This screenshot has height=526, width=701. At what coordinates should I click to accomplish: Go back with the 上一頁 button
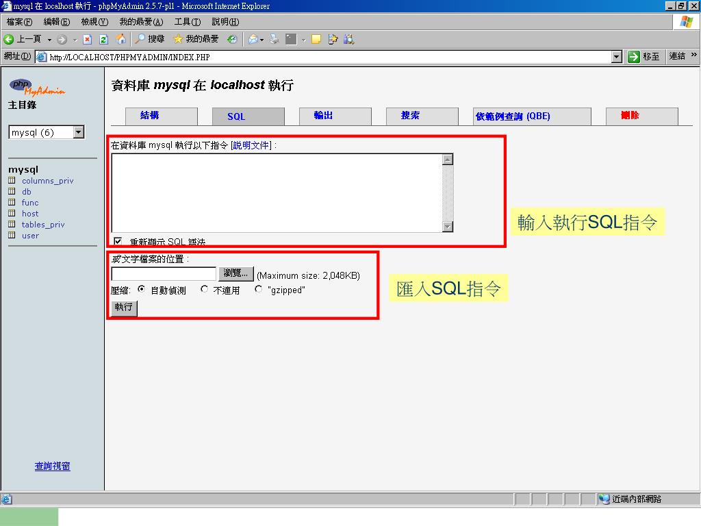click(x=23, y=39)
